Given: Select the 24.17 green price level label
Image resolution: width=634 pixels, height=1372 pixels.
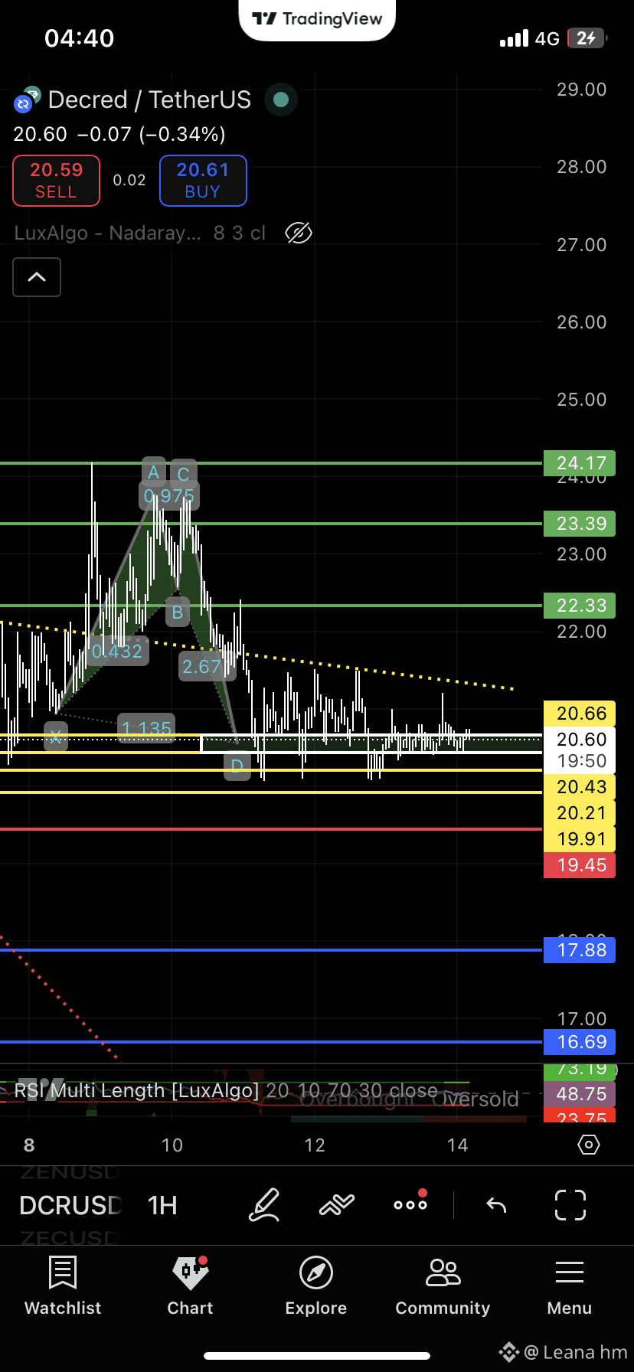Looking at the screenshot, I should (x=580, y=463).
